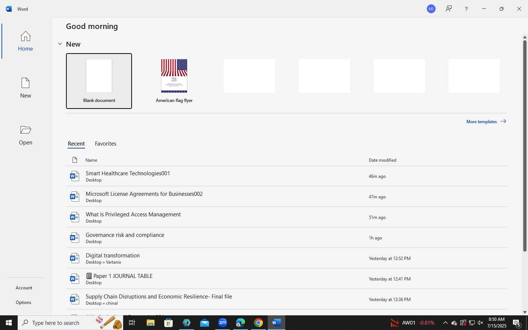Open Supply Chain Disruptions and Economic Resilience file
Image resolution: width=528 pixels, height=330 pixels.
286,299
